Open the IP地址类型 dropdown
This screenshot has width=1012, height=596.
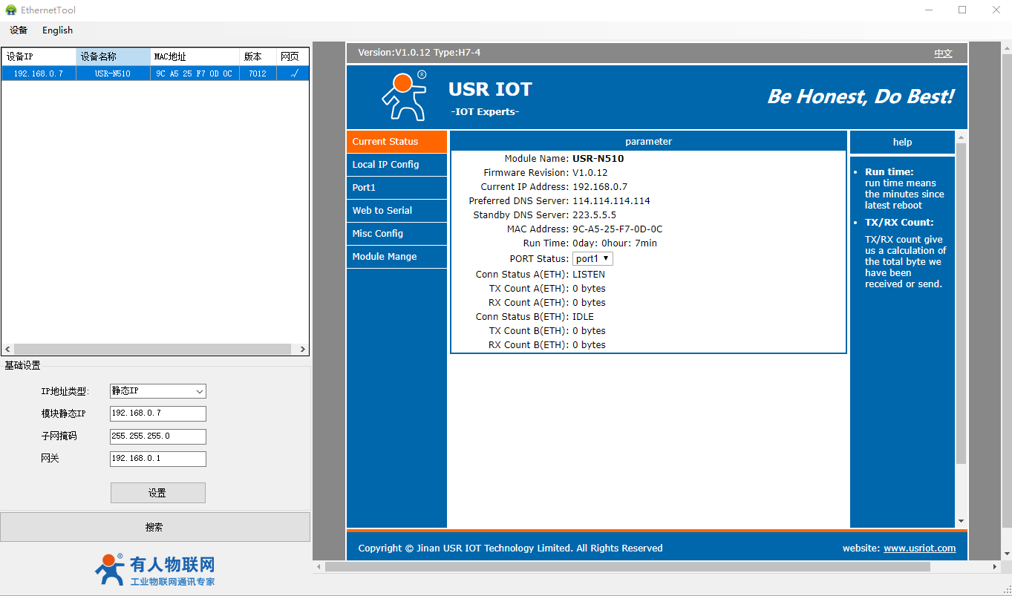point(157,391)
